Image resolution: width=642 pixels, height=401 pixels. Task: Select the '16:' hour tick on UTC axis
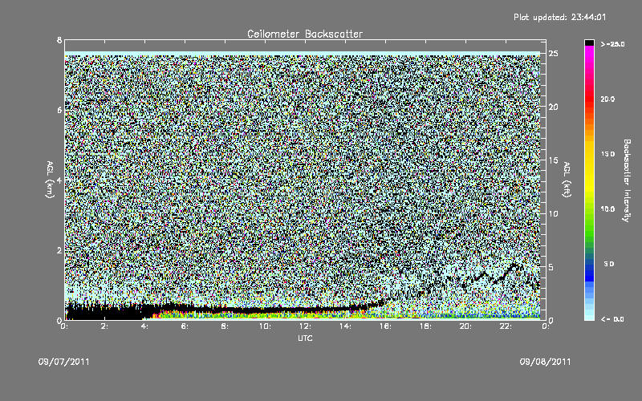click(385, 326)
